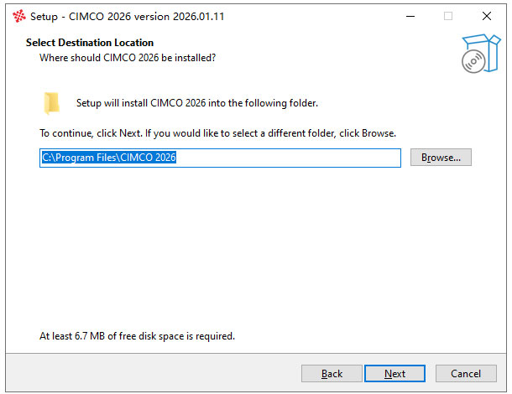Click 'Where should CIMCO 2026 be installed?' text
Image resolution: width=512 pixels, height=394 pixels.
pos(128,58)
